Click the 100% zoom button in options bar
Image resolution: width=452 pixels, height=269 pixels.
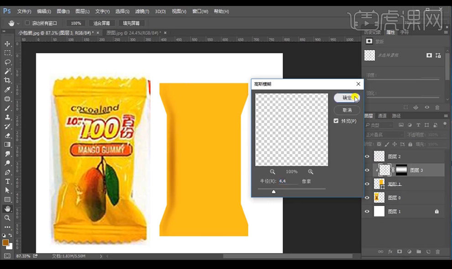point(76,23)
